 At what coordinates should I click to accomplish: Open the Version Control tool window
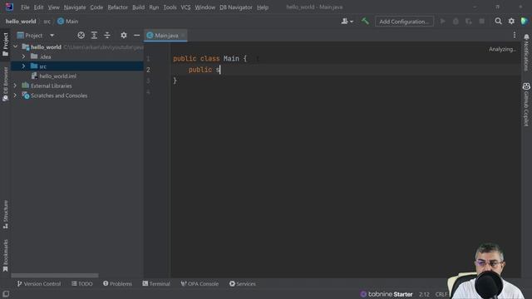coord(39,284)
